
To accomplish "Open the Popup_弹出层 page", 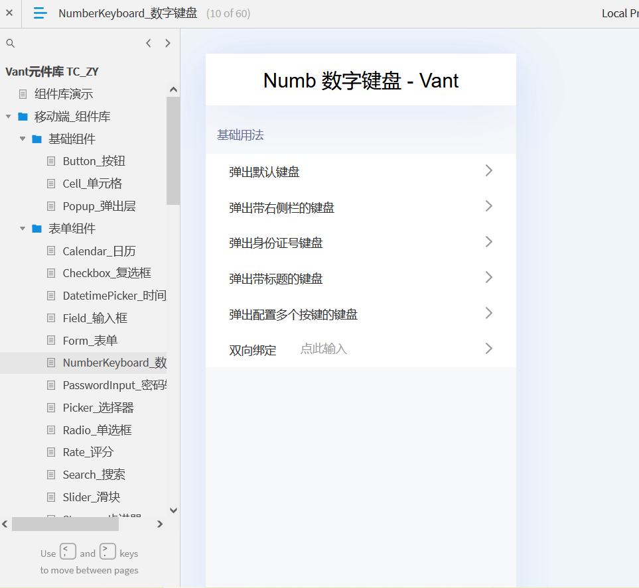I will pos(99,206).
